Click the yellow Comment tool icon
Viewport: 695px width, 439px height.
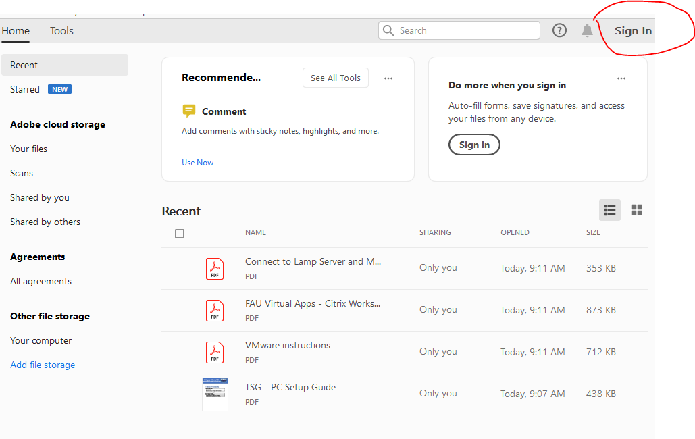(189, 111)
